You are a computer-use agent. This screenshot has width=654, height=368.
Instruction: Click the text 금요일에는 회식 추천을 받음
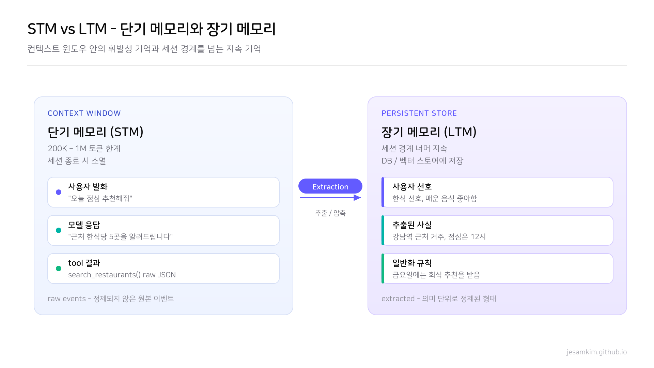click(x=436, y=275)
